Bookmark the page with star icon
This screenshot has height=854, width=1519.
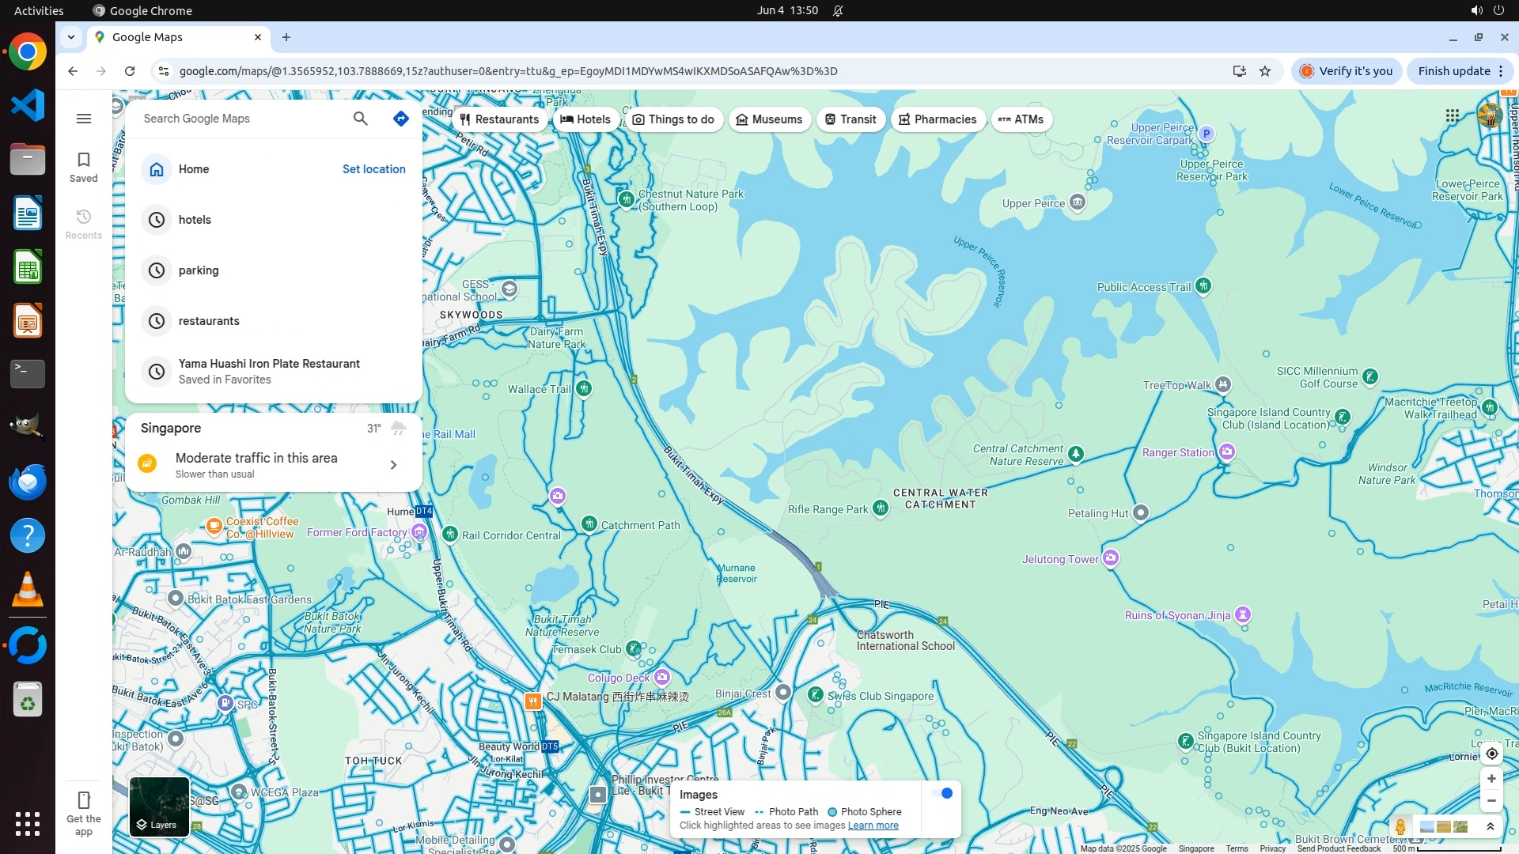point(1265,71)
